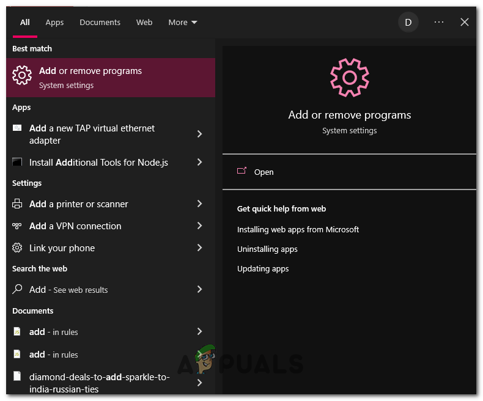Expand arrow for Add a VPN connection
Image resolution: width=483 pixels, height=401 pixels.
(199, 226)
